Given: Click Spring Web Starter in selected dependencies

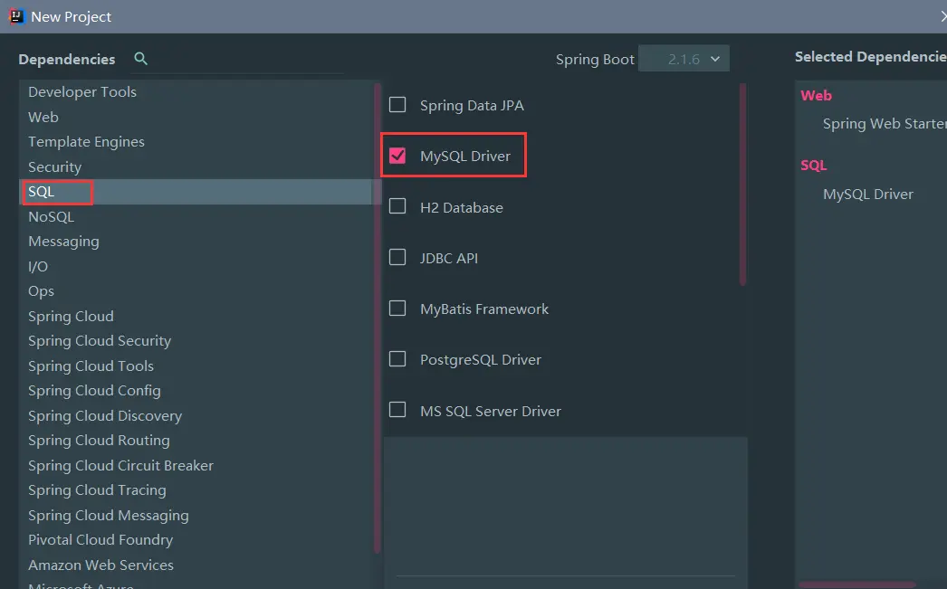Looking at the screenshot, I should click(x=883, y=123).
